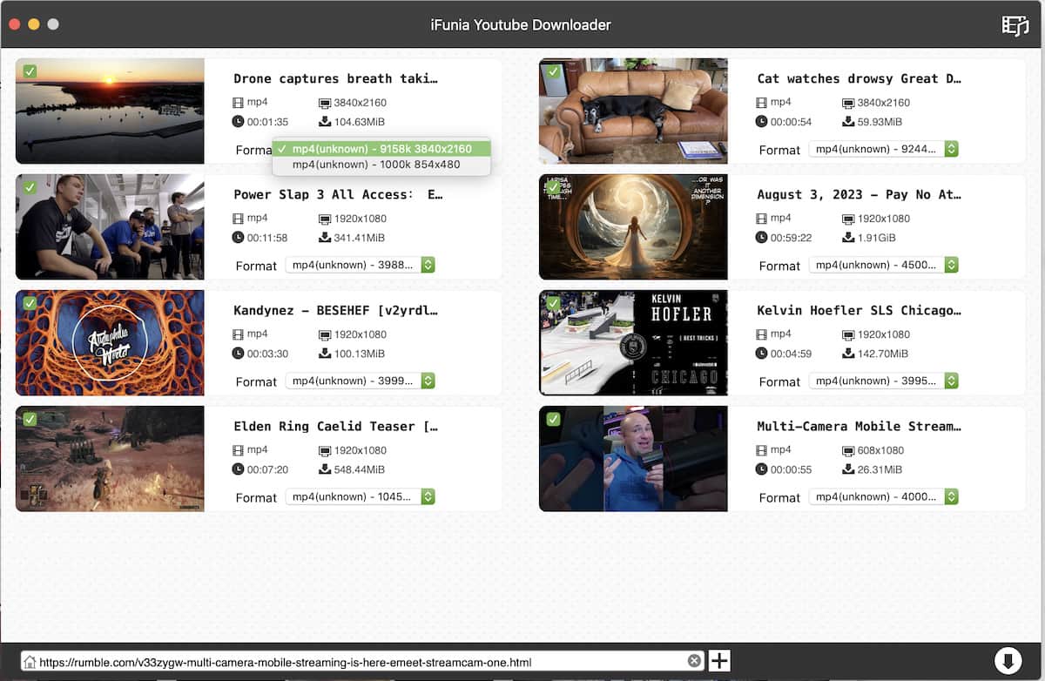Click the plus icon to add URL
Viewport: 1045px width, 681px height.
(719, 661)
